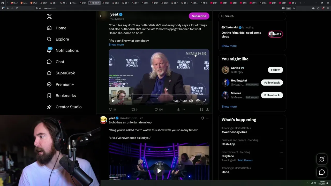Open the Oona trend

coord(225,172)
